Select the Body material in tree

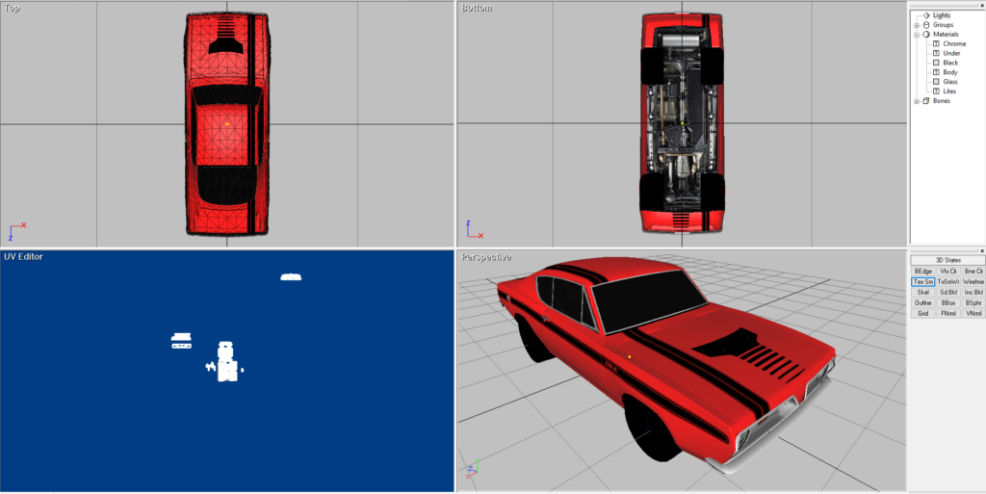[x=950, y=72]
